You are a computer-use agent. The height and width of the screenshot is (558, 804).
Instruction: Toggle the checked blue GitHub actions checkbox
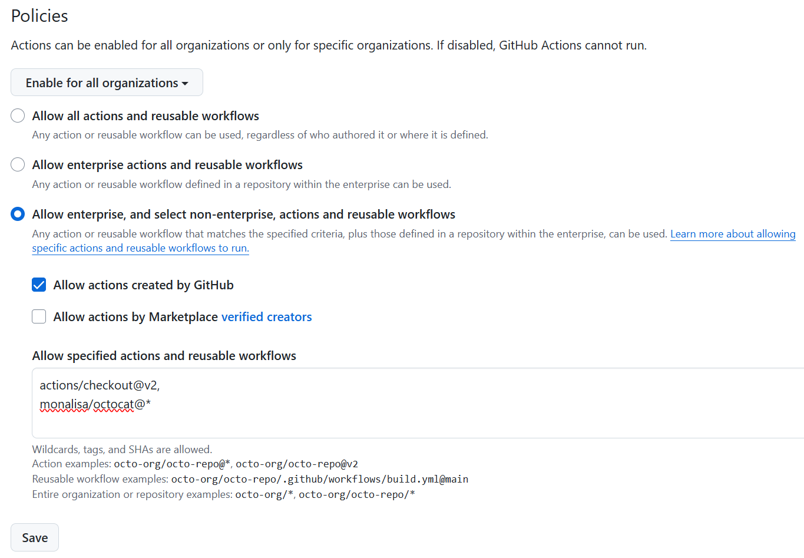point(38,285)
